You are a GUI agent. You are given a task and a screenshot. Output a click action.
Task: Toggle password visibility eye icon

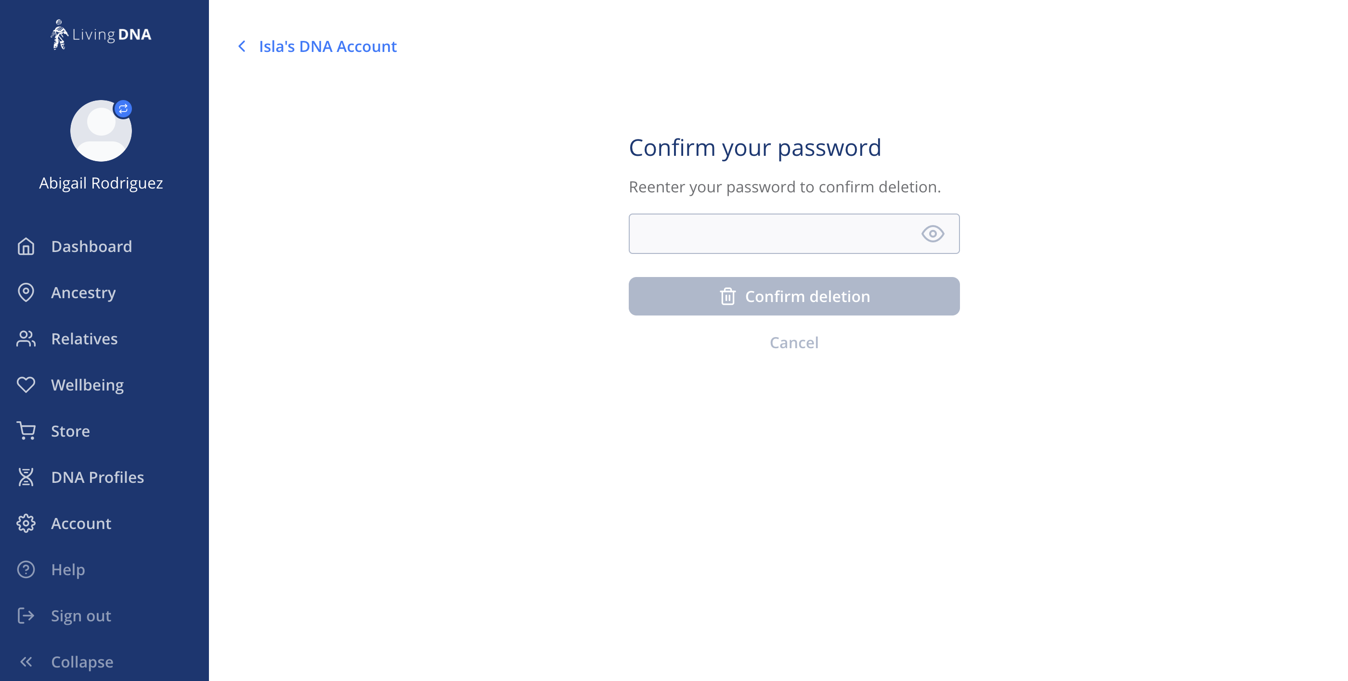933,234
